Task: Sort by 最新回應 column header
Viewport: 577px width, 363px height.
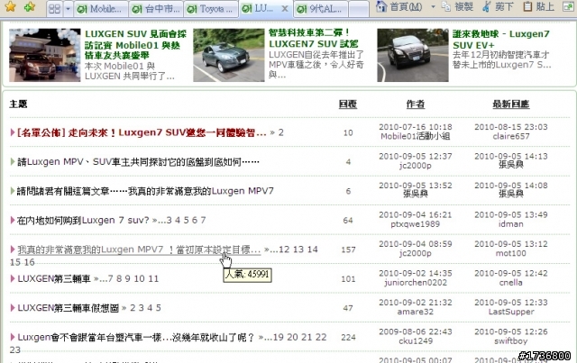Action: click(x=511, y=104)
